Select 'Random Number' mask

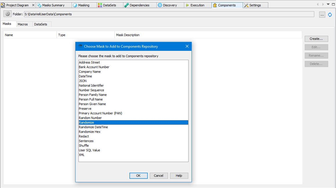point(134,118)
